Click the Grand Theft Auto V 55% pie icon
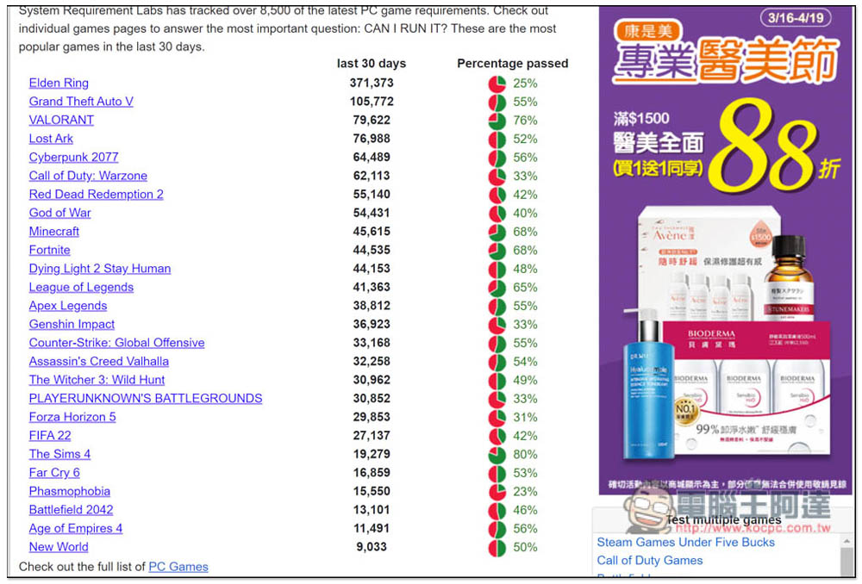This screenshot has width=862, height=584. tap(497, 103)
